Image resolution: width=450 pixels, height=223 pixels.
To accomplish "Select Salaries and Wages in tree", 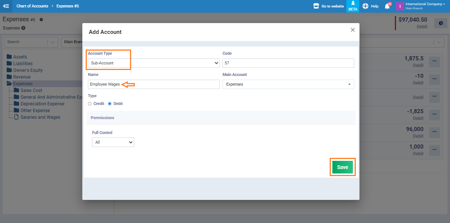I will click(40, 117).
